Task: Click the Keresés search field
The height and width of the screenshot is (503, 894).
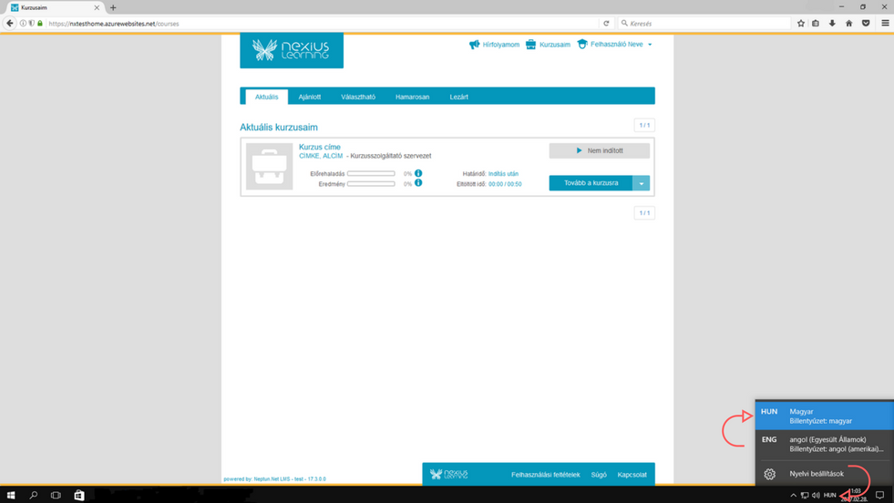Action: pyautogui.click(x=702, y=24)
